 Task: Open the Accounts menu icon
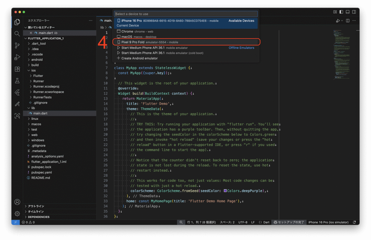pos(17,202)
